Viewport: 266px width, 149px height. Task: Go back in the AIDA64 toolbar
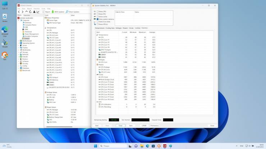(19, 12)
